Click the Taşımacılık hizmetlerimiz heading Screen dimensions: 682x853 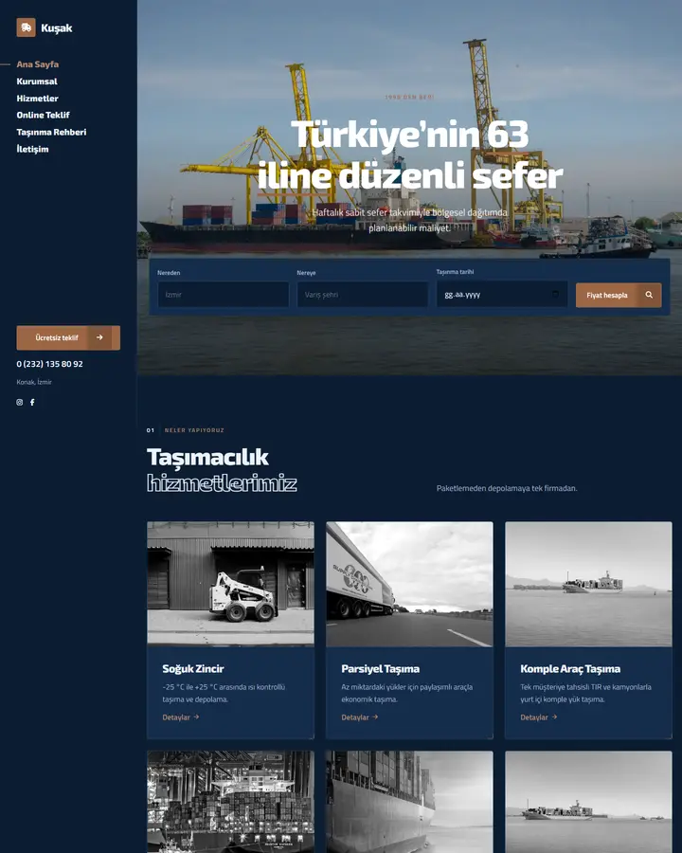pos(222,469)
